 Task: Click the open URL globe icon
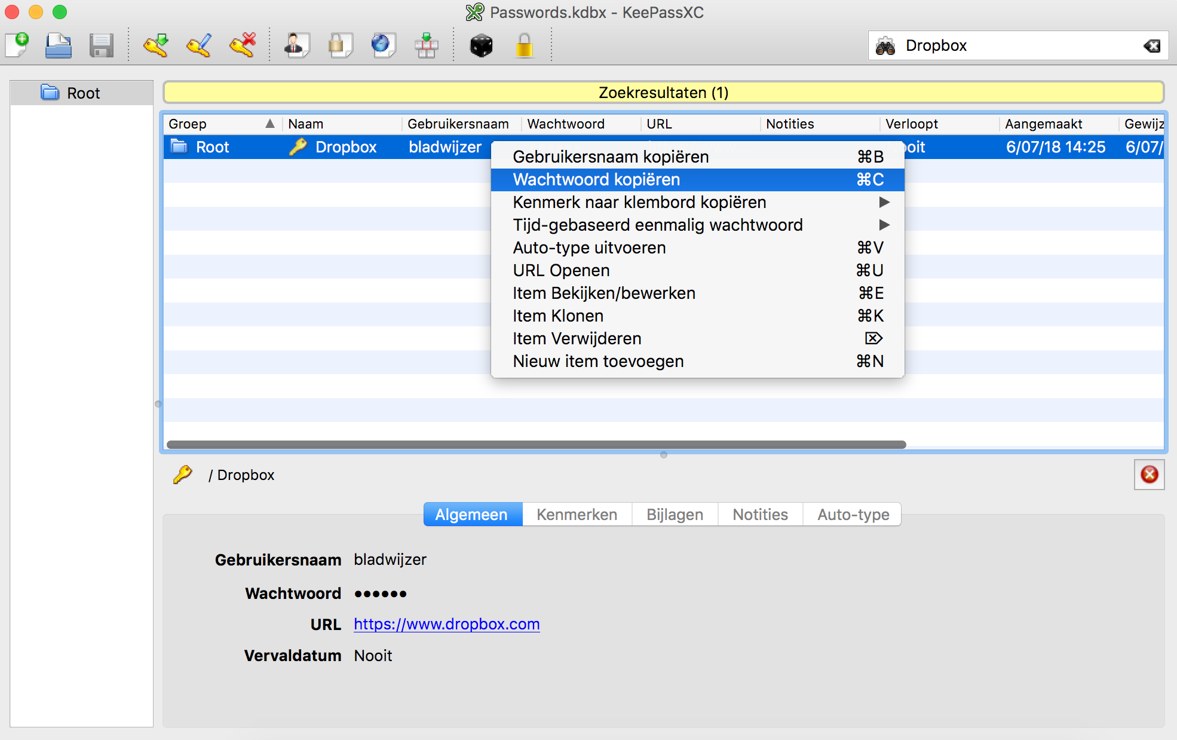click(x=382, y=45)
